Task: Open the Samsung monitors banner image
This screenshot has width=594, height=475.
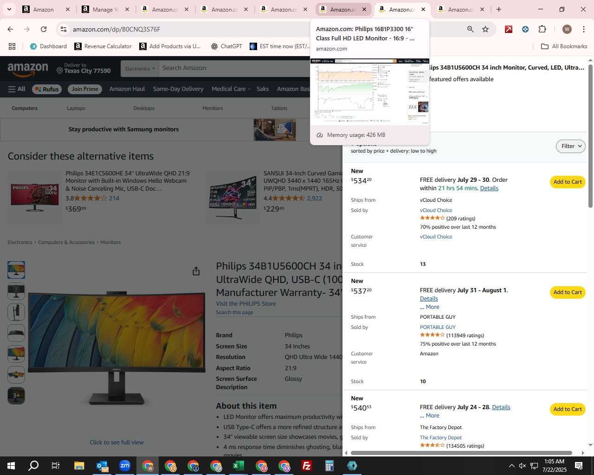Action: (x=275, y=129)
